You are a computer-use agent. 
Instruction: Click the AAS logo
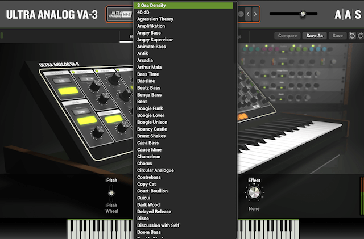tap(348, 15)
